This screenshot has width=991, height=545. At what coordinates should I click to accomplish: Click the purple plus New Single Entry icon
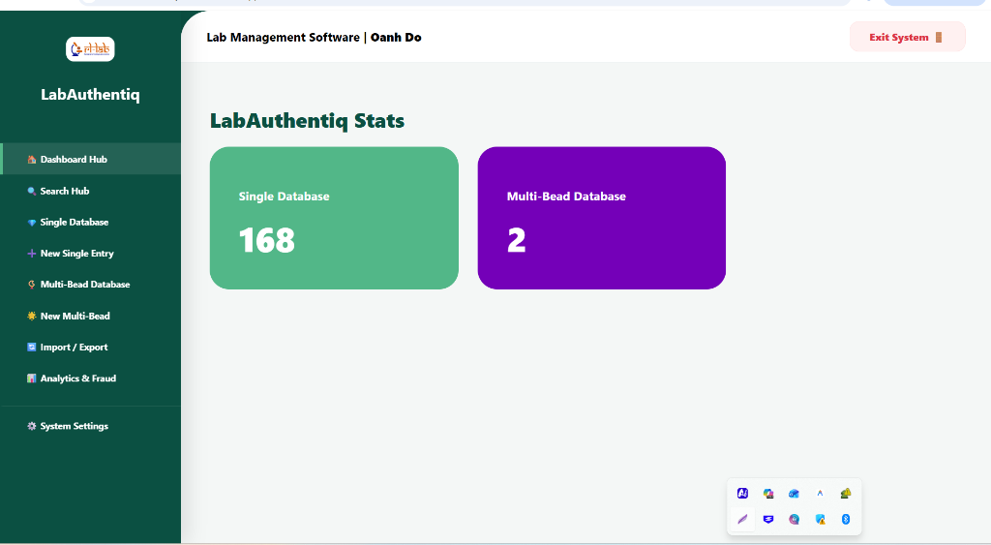pyautogui.click(x=32, y=254)
